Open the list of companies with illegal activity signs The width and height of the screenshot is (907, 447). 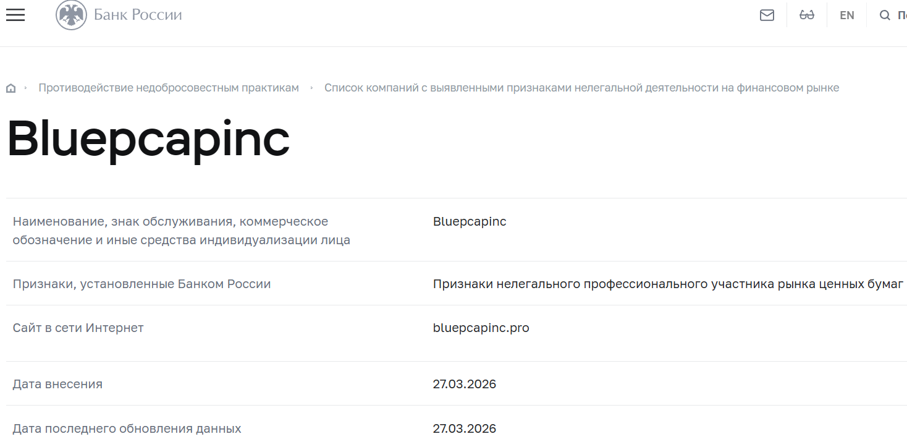(583, 88)
